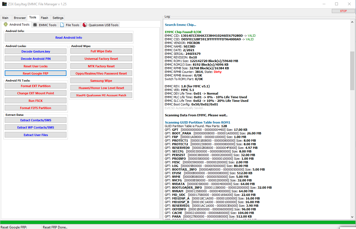
Task: Click the EMMC CID value line
Action: (210, 36)
